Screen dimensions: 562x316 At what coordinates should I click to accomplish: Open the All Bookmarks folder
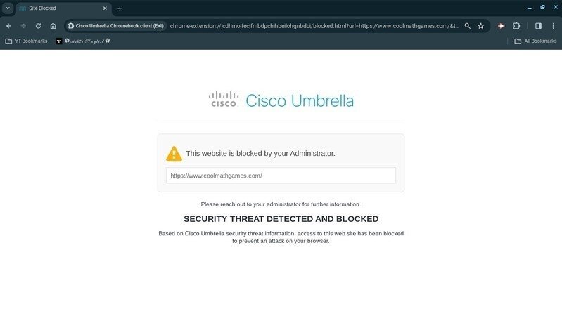(x=535, y=41)
